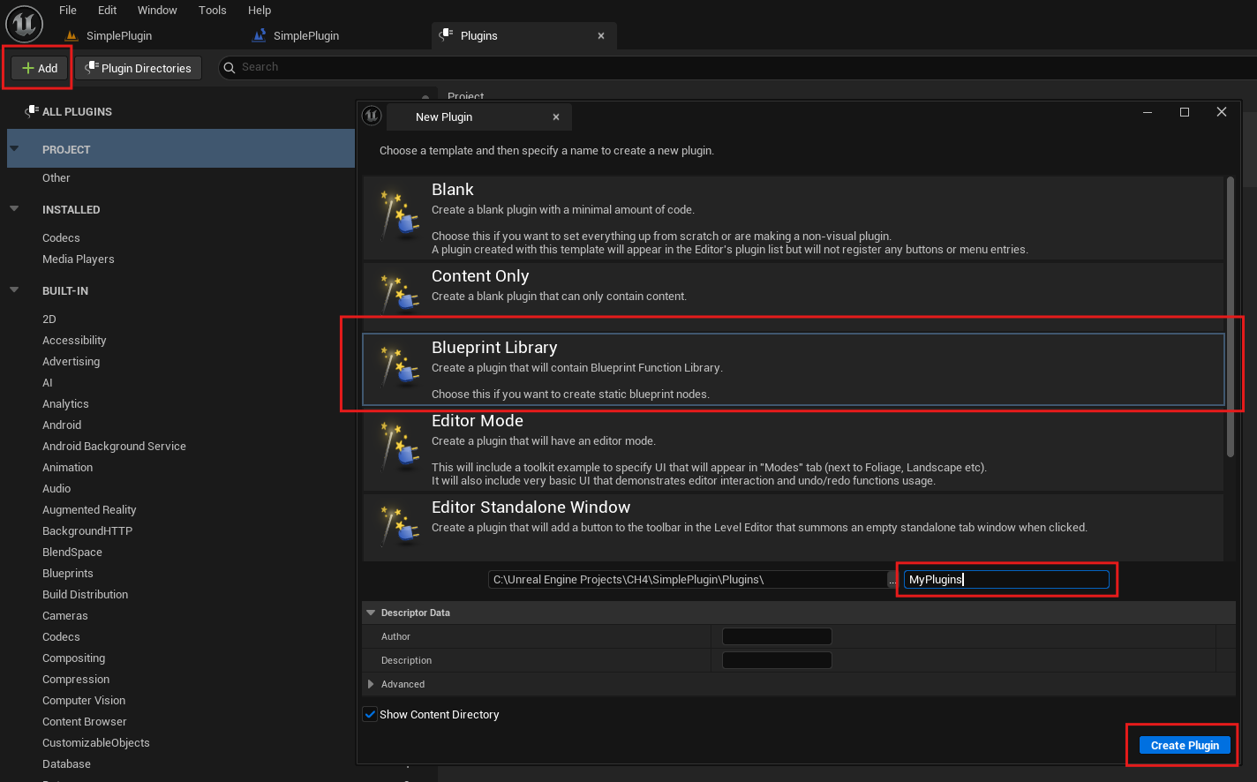
Task: Open the File menu
Action: [68, 10]
